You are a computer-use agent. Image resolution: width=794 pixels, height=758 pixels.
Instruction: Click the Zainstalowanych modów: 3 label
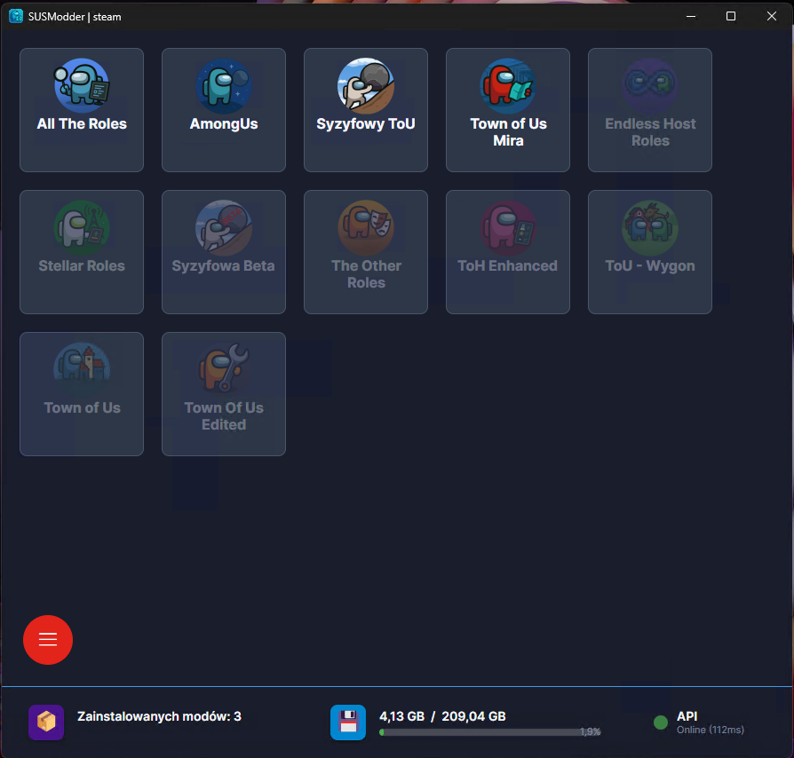coord(159,716)
